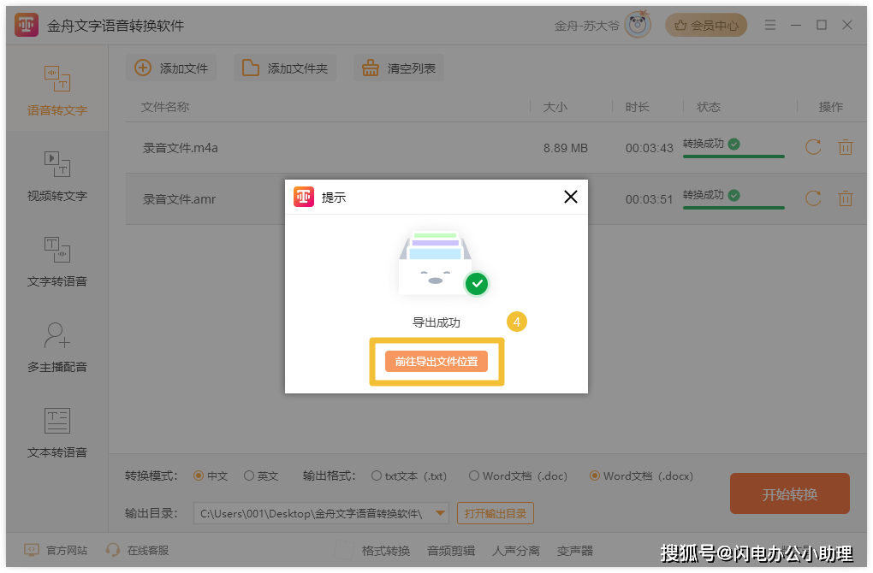Click the 00:03:51 duration cell
This screenshot has width=873, height=573.
[649, 199]
